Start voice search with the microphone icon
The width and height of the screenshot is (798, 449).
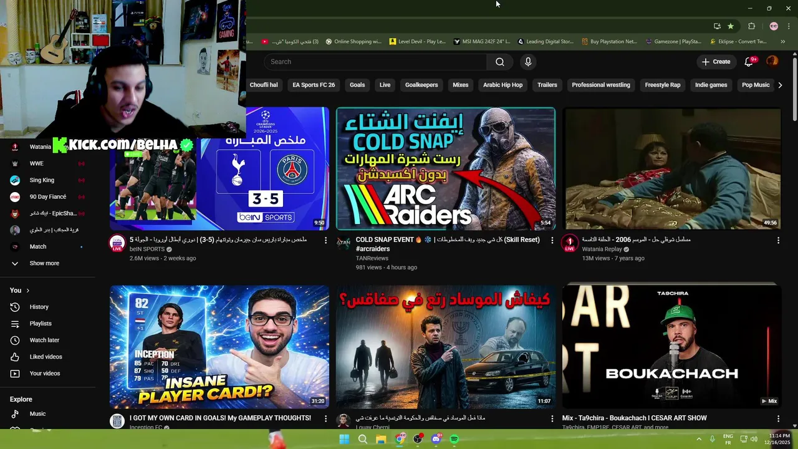(528, 62)
